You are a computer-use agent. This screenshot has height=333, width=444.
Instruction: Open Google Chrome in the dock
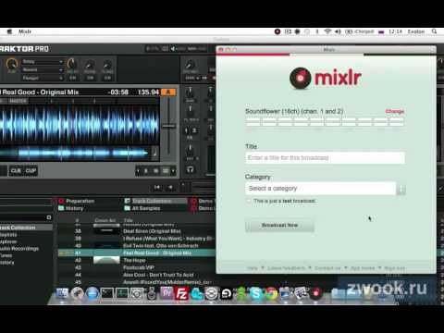point(271,293)
